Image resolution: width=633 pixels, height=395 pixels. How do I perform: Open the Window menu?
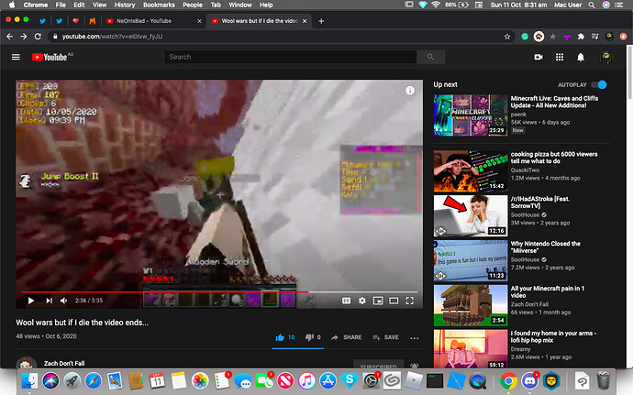240,5
